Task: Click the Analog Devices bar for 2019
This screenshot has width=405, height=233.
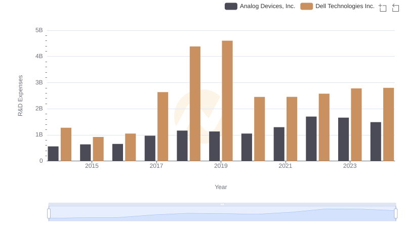Action: (214, 146)
